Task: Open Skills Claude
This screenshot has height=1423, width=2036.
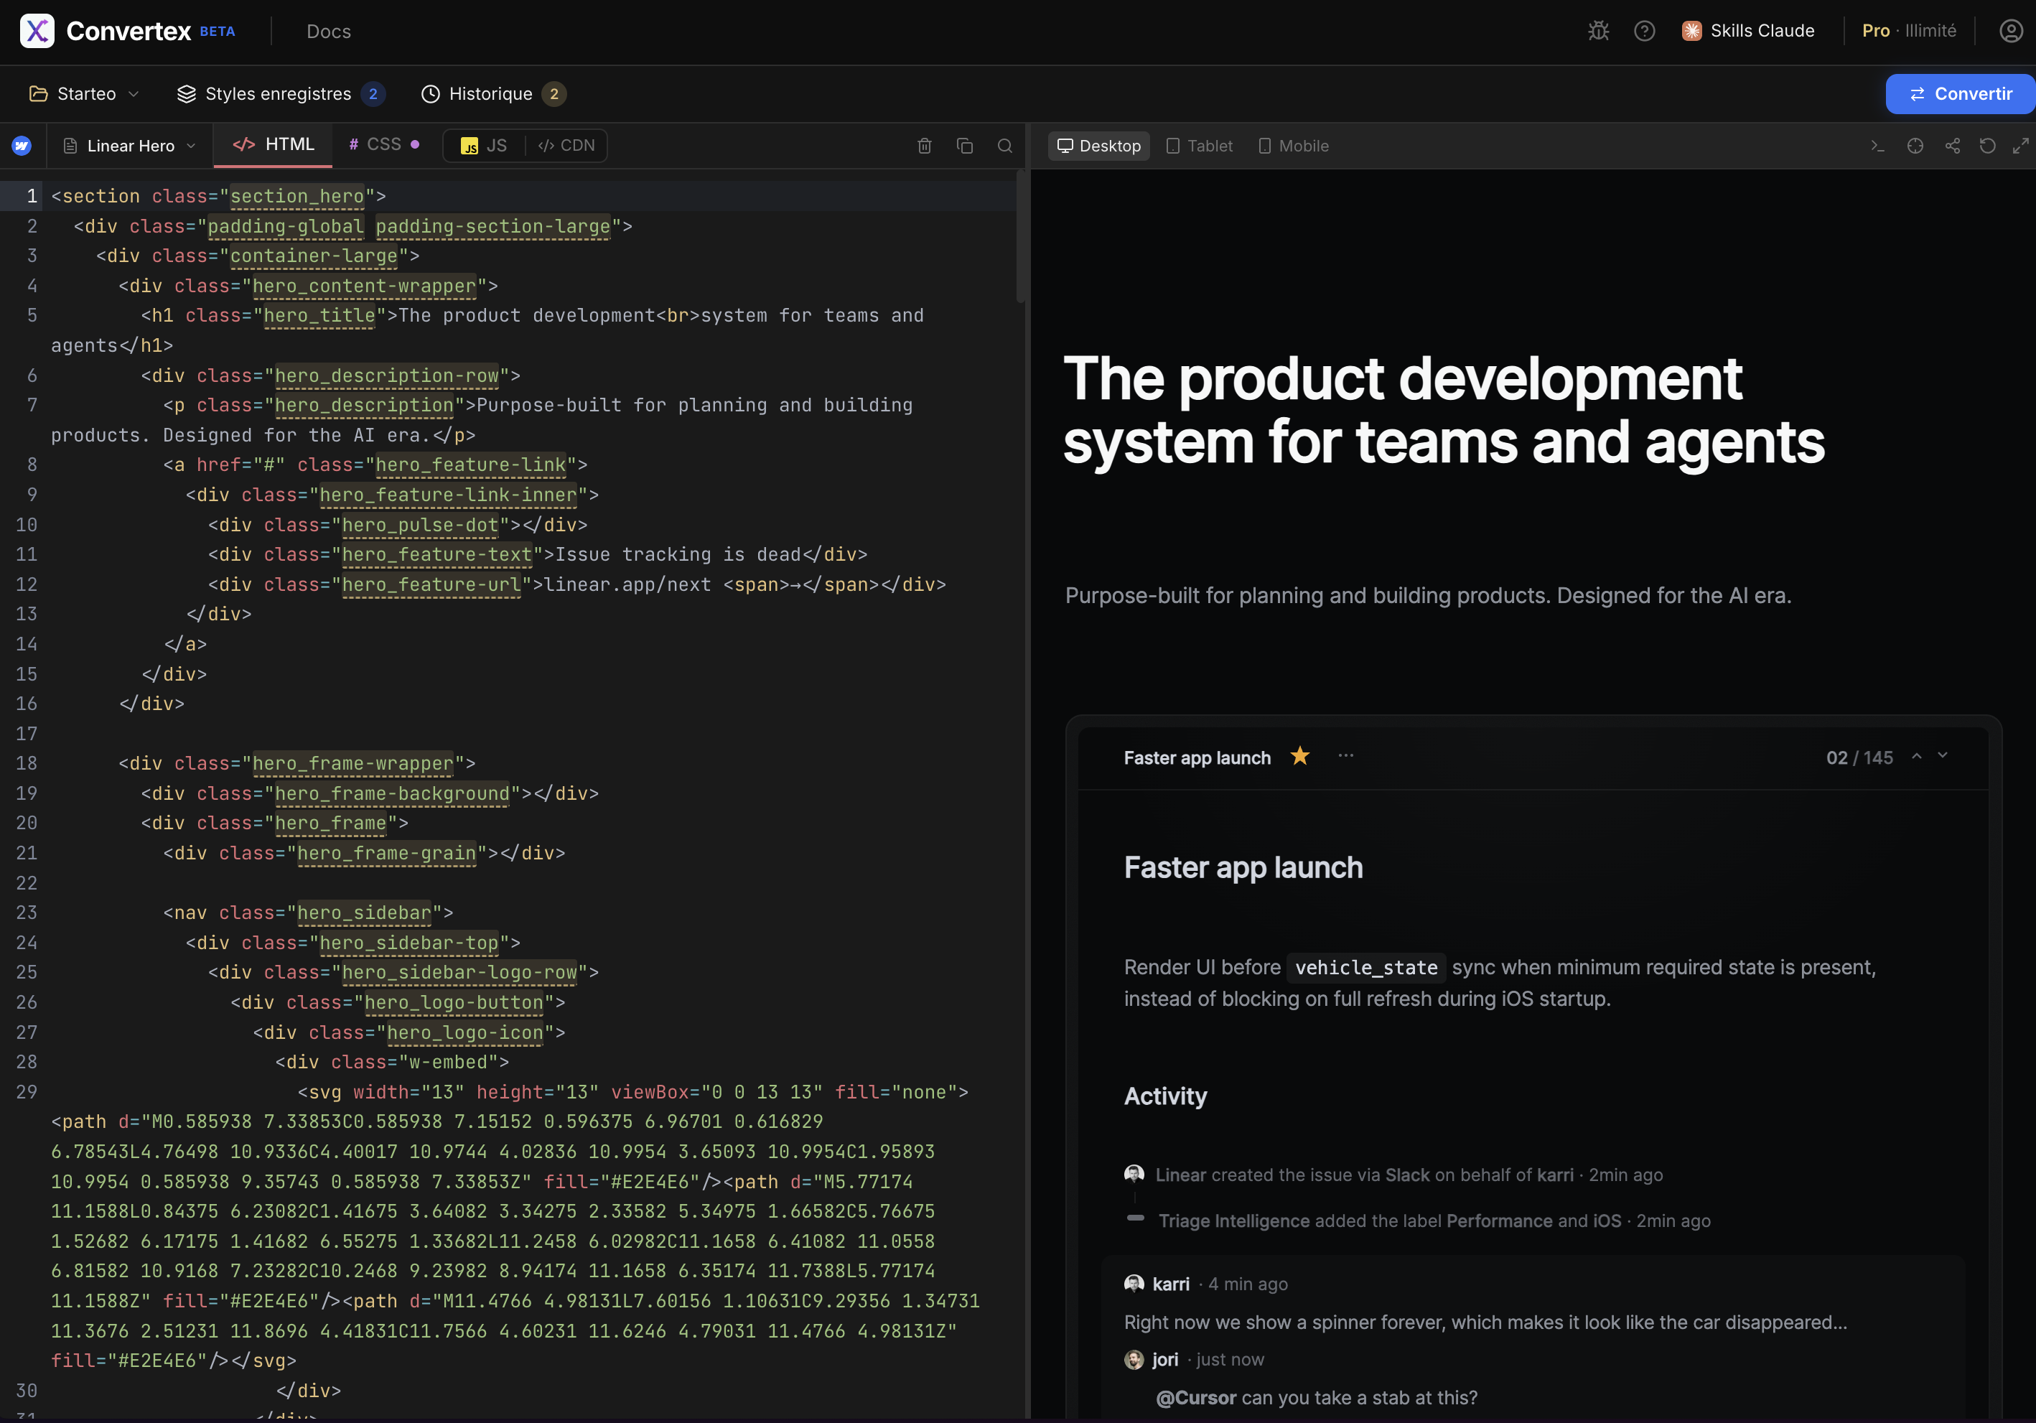Action: [x=1748, y=31]
